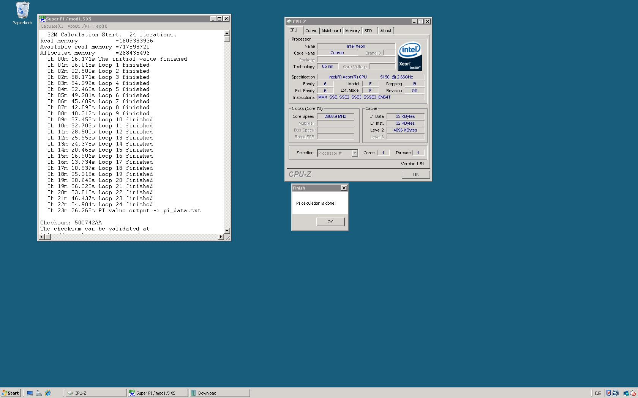This screenshot has height=398, width=638.
Task: Switch to Download taskbar button
Action: tap(220, 393)
